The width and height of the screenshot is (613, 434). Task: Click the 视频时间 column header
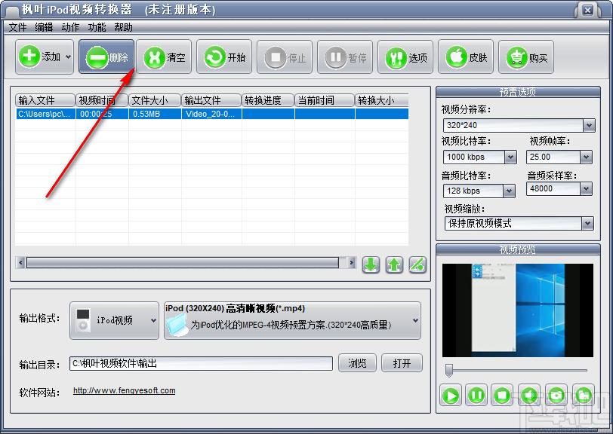[102, 100]
